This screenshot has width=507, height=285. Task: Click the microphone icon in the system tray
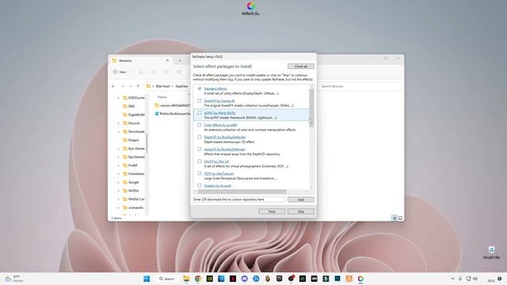[x=460, y=279]
